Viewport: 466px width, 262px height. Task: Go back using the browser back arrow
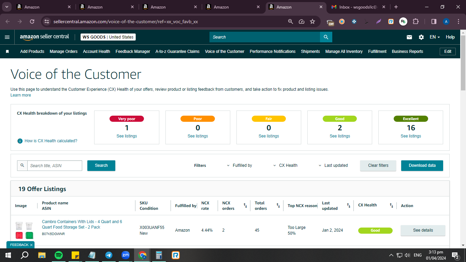pos(8,21)
